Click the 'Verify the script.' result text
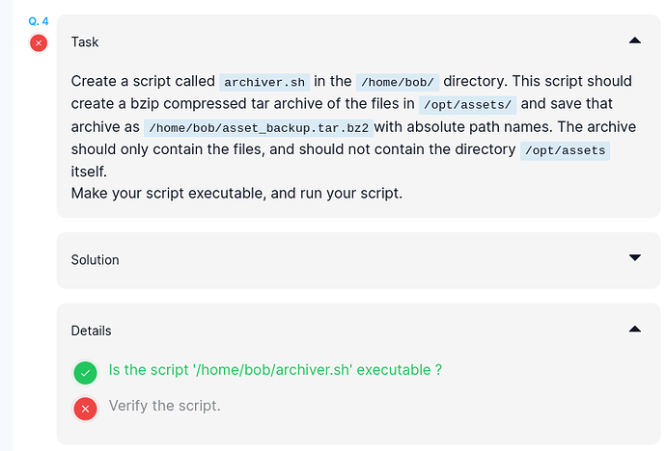Viewport: 666px width, 451px height. coord(164,406)
